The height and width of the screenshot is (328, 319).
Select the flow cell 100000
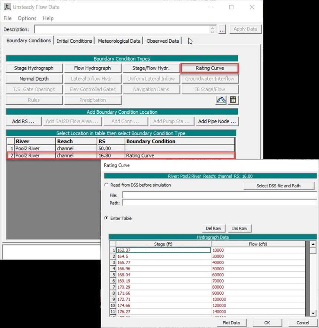pyautogui.click(x=258, y=299)
